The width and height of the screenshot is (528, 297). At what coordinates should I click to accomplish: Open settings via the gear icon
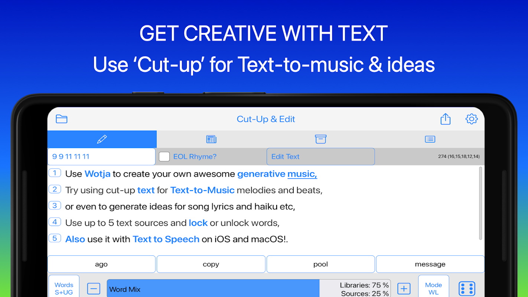472,119
